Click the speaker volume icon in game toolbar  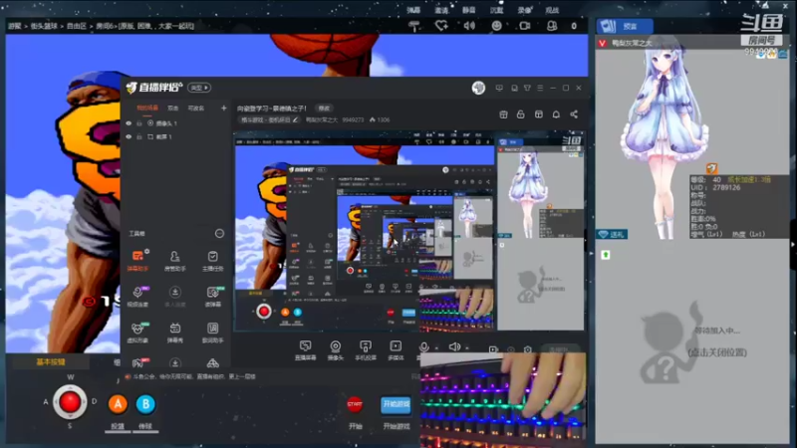pyautogui.click(x=469, y=26)
